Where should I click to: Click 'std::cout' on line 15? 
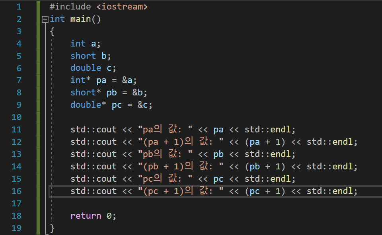(94, 179)
